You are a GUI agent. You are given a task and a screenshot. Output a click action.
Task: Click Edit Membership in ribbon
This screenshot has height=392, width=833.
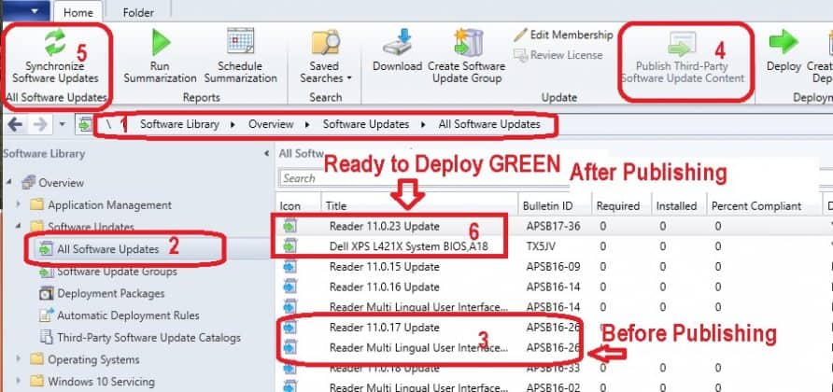[564, 35]
